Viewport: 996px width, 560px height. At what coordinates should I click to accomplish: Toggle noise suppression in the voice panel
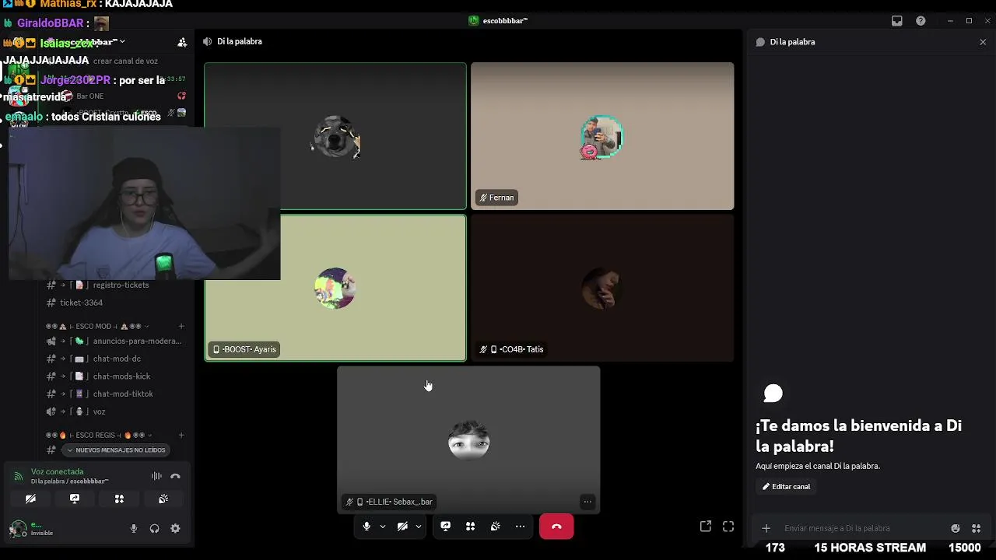(x=156, y=476)
